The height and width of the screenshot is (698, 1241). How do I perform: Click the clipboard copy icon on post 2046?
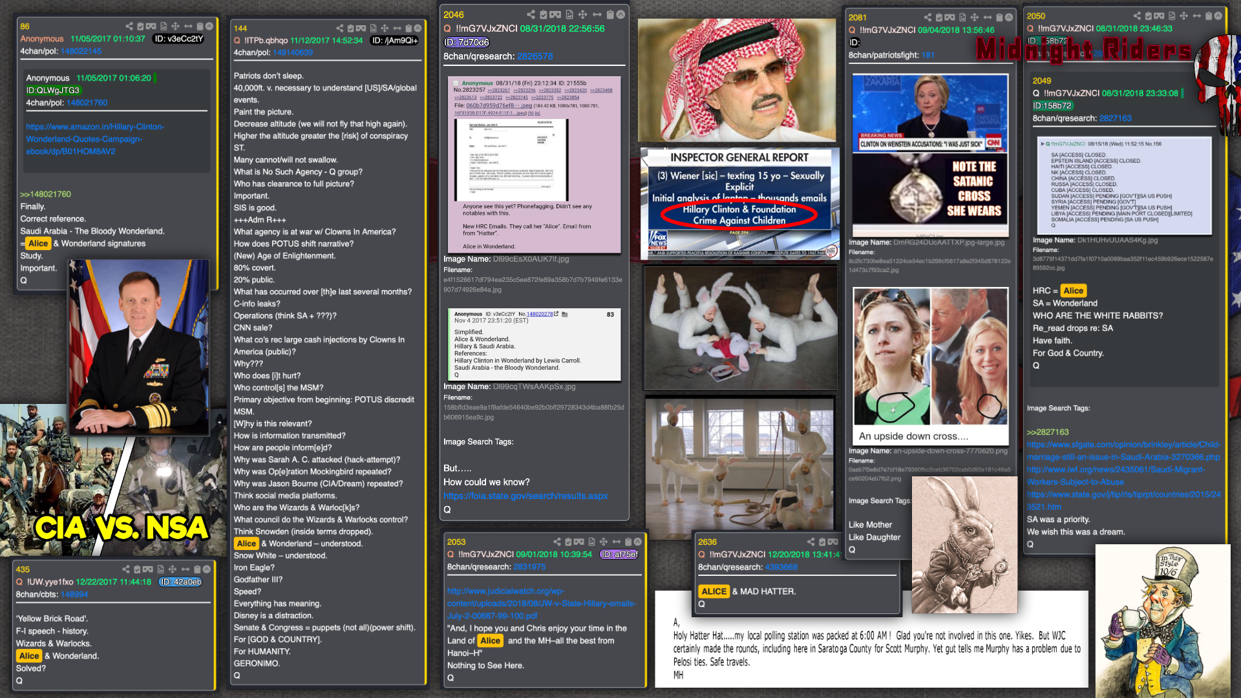pos(610,14)
